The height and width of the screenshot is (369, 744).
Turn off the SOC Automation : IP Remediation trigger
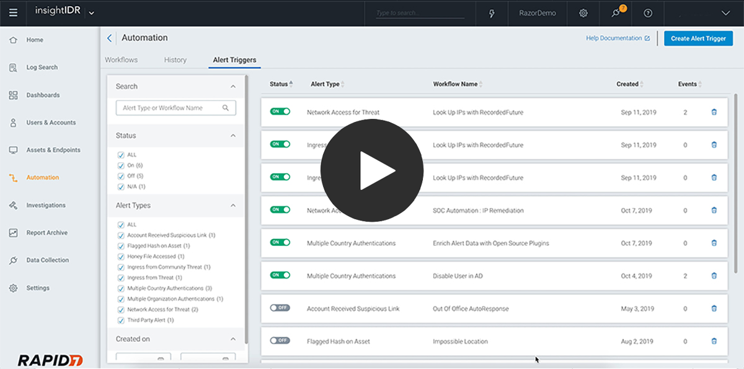coord(280,210)
